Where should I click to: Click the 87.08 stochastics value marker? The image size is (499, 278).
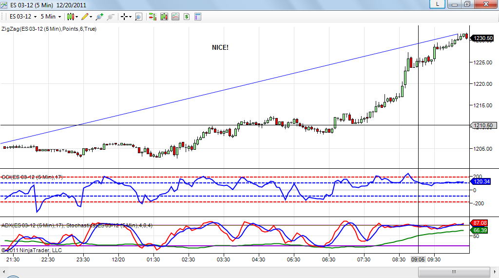(x=480, y=223)
